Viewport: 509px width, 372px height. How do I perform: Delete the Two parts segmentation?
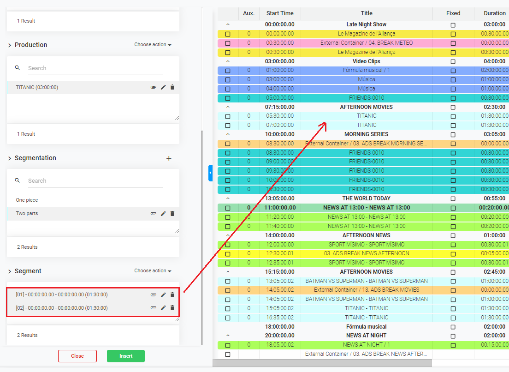(172, 214)
